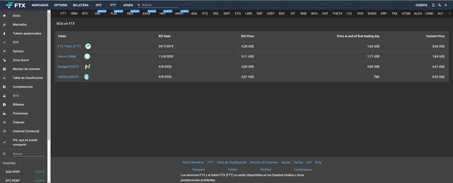
Task: Click the Tabla de Clasificación icon in sidebar
Action: [x=4, y=78]
